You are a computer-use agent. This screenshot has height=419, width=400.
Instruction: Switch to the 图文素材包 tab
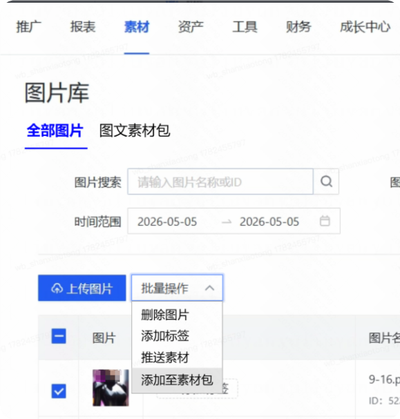pyautogui.click(x=135, y=130)
